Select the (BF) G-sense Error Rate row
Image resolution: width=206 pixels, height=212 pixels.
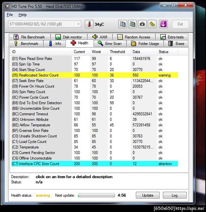tap(94, 131)
